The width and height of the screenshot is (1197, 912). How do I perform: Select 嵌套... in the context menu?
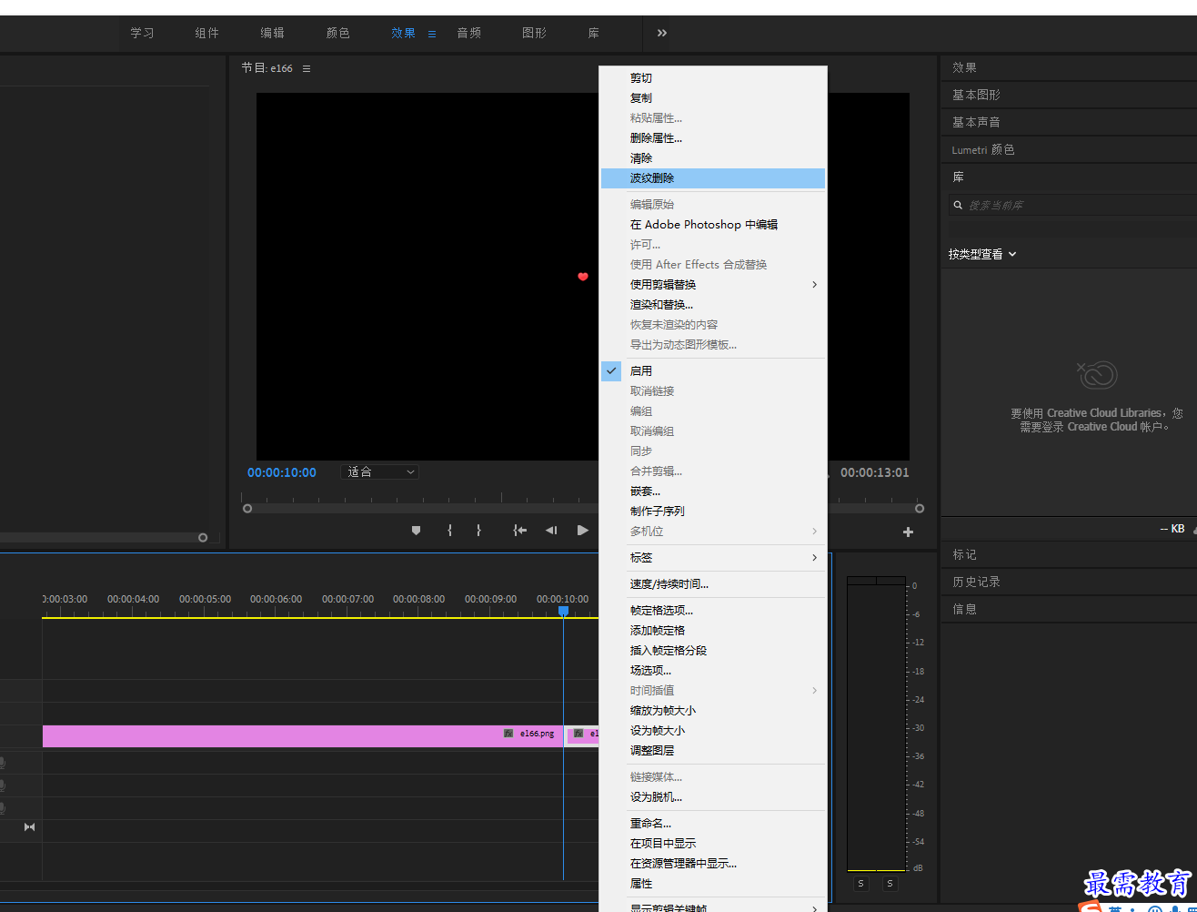point(713,491)
